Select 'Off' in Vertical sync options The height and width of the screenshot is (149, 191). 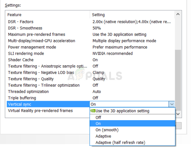(98, 117)
